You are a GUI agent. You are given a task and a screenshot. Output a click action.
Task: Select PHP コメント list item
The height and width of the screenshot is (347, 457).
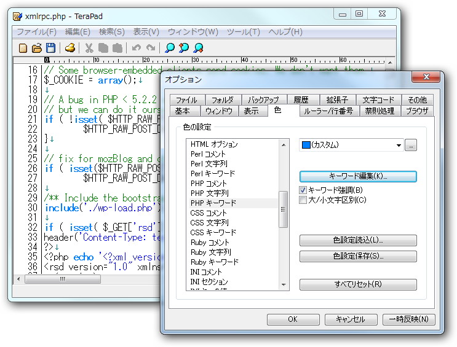point(209,184)
